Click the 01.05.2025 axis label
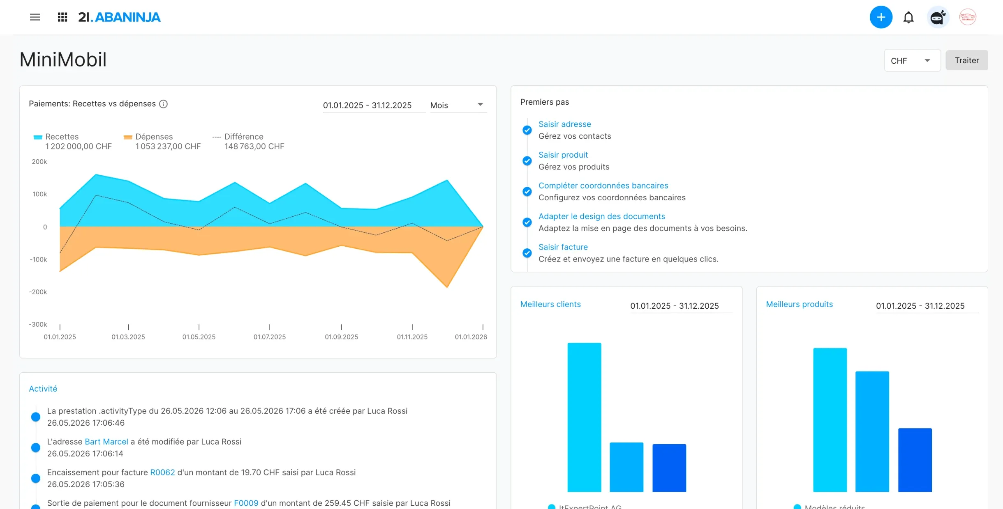This screenshot has height=509, width=1003. coord(199,337)
